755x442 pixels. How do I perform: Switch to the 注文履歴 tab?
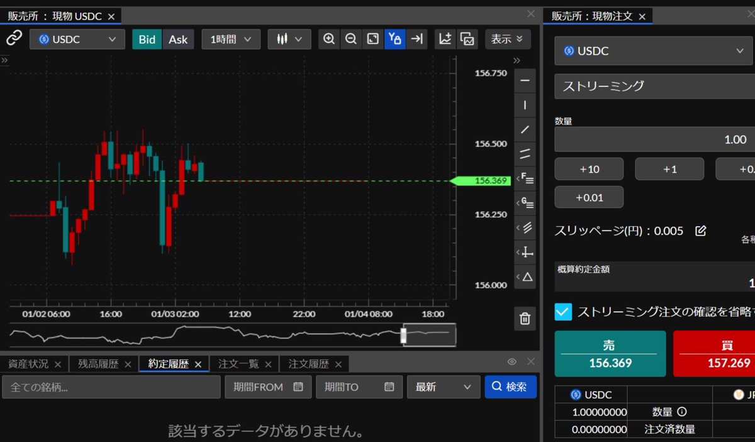coord(308,364)
